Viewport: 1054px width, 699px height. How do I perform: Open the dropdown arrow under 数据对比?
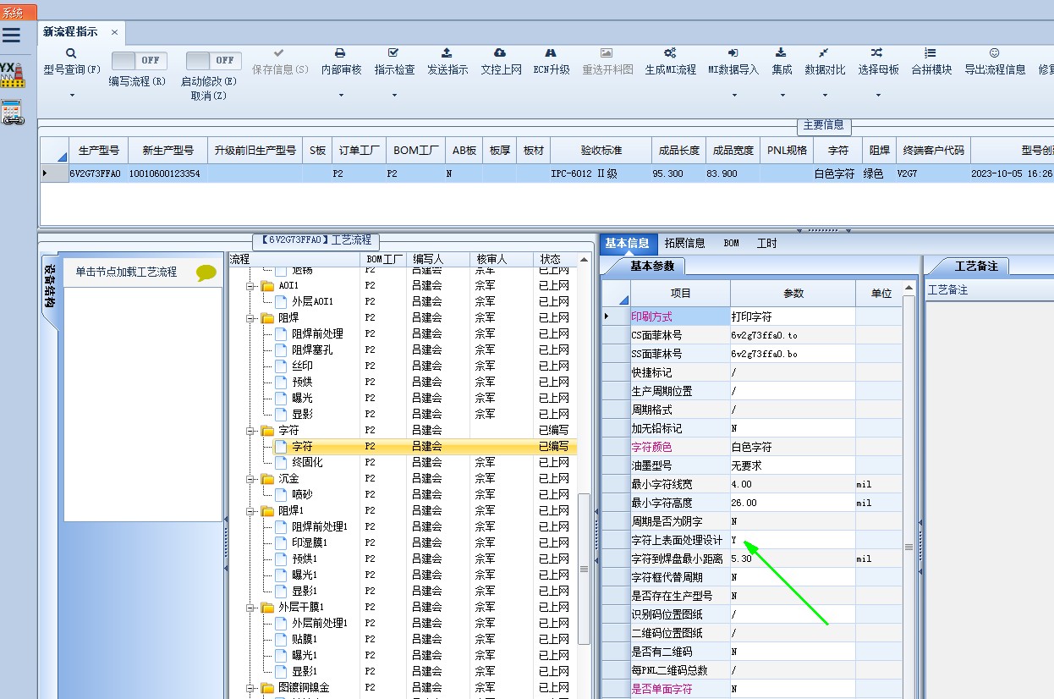tap(824, 96)
